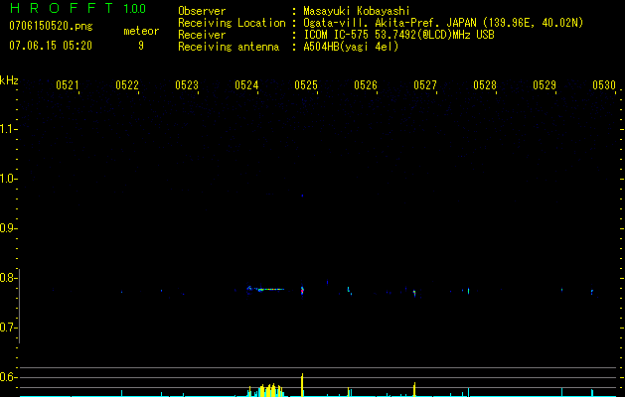Viewport: 625px width, 397px height.
Task: Click the date stamp 07.06.15 05:20
Action: tap(51, 46)
